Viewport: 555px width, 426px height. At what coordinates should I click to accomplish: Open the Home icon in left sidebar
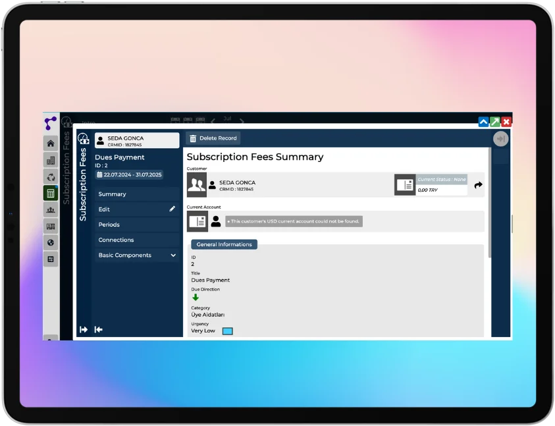point(51,144)
